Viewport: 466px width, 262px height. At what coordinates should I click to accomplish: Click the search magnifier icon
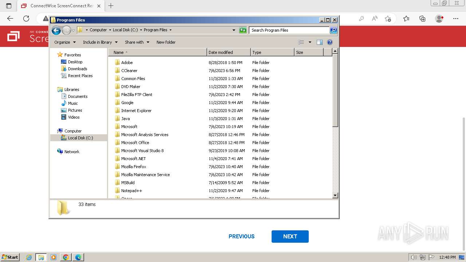(333, 30)
